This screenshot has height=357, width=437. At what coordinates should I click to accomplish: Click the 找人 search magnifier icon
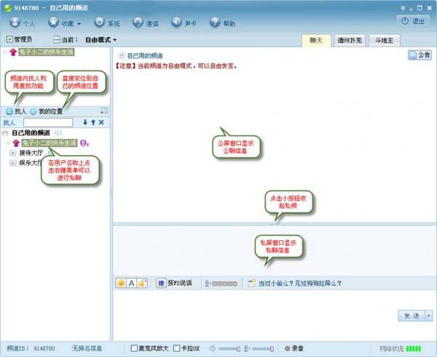(x=9, y=111)
